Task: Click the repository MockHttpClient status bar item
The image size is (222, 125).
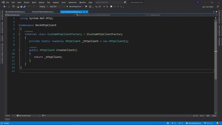Action: [193, 123]
